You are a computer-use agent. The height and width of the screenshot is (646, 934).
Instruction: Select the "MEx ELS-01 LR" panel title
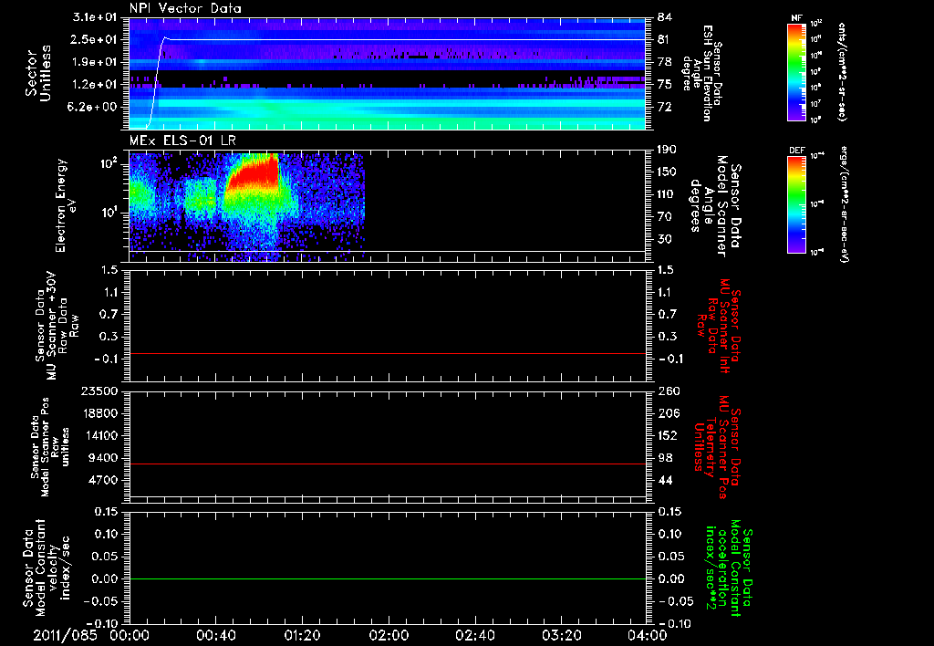(182, 141)
